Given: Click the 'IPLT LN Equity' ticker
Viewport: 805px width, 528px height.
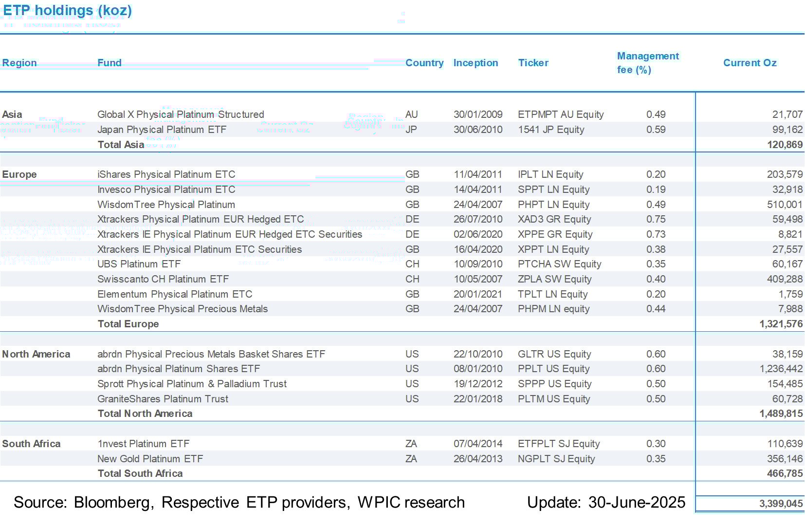Looking at the screenshot, I should coord(550,174).
